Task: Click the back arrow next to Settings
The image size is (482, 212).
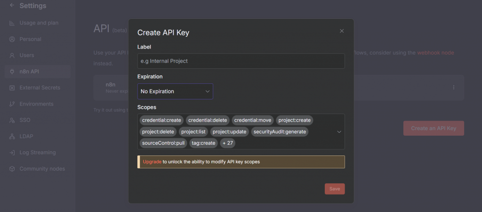Action: (x=12, y=5)
